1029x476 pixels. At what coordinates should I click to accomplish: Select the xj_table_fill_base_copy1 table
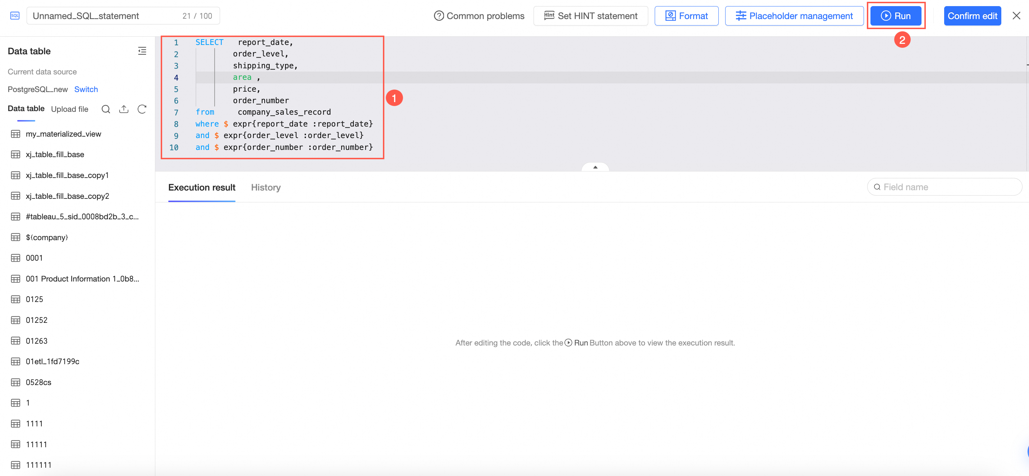(67, 175)
